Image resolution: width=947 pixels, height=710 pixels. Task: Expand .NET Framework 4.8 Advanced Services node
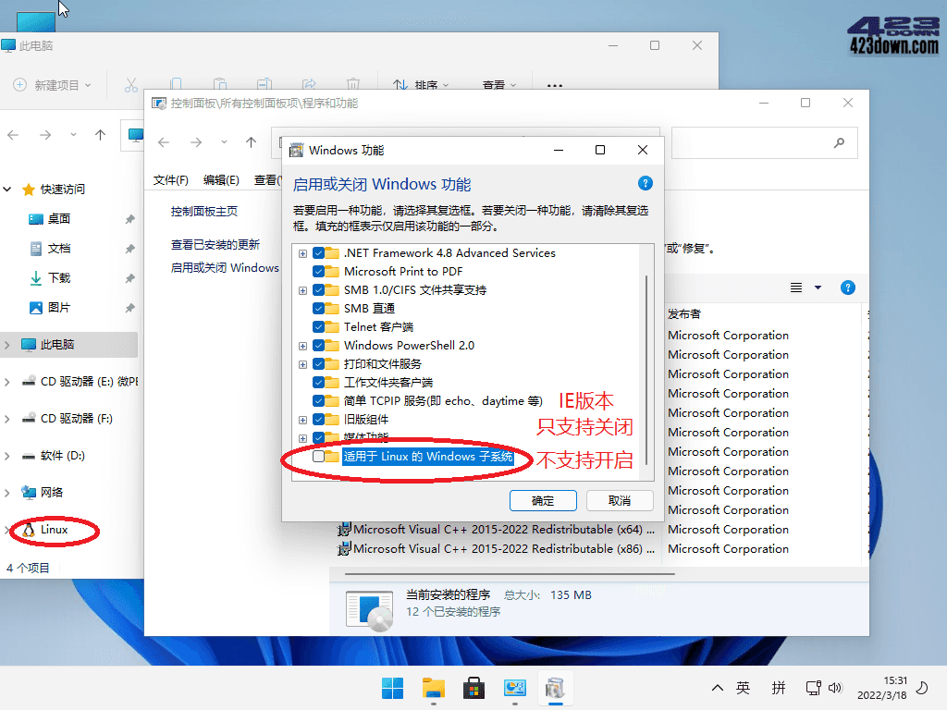tap(302, 253)
